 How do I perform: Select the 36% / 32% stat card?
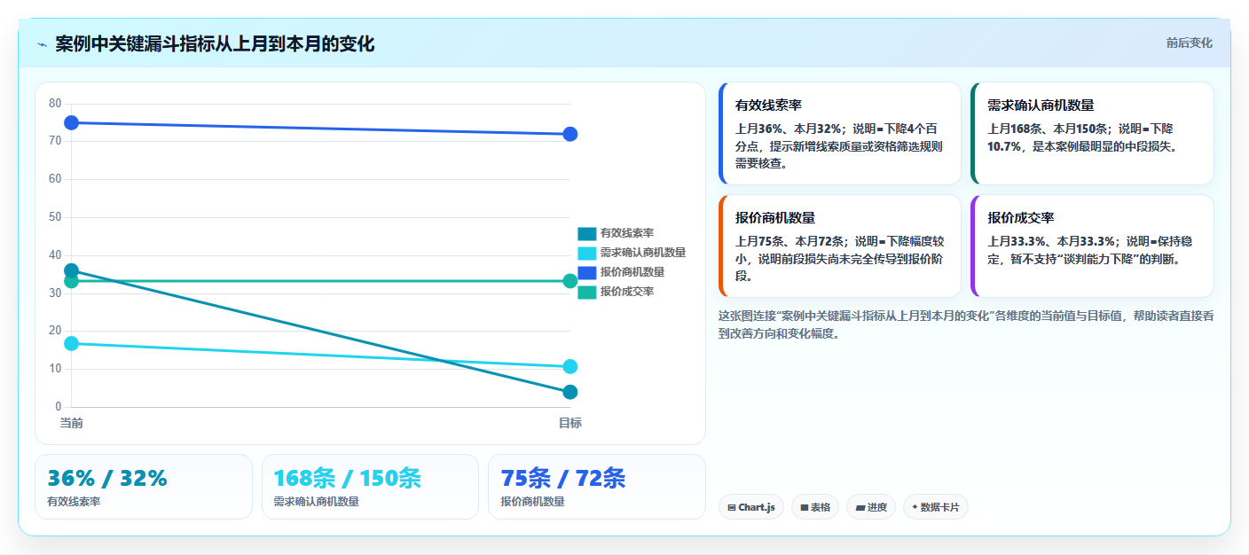tap(144, 487)
